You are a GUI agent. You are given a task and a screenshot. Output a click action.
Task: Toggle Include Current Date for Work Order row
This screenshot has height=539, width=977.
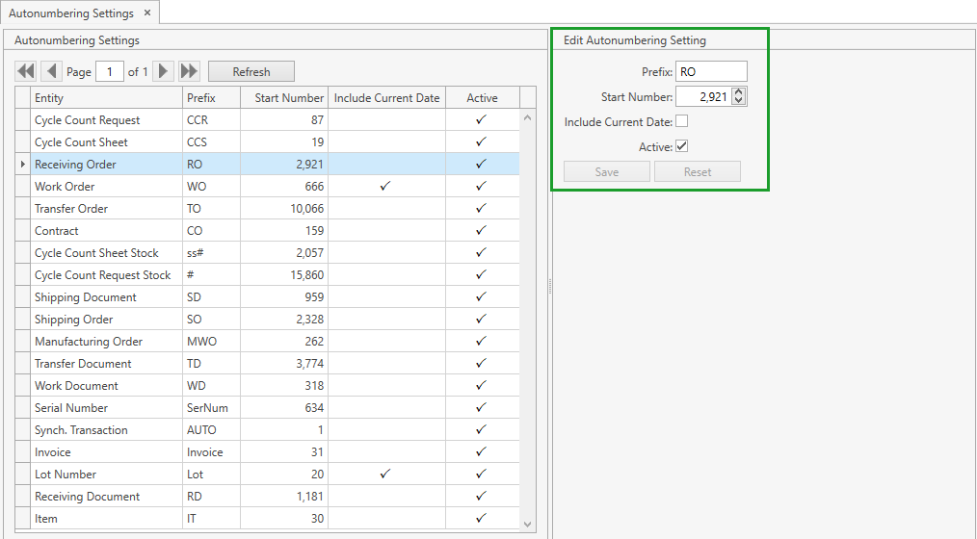385,187
